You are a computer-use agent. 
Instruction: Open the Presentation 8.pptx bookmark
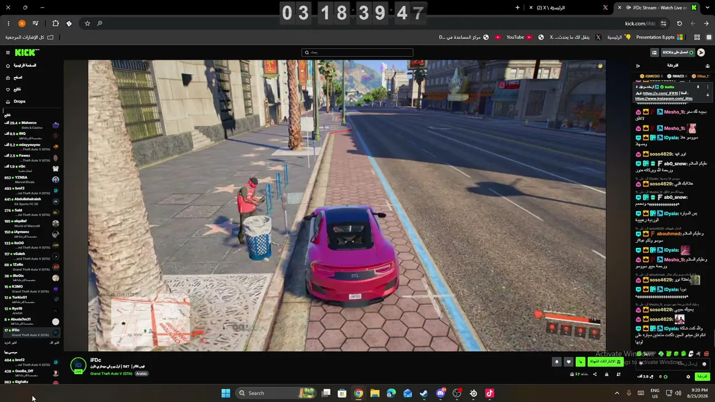(x=660, y=37)
